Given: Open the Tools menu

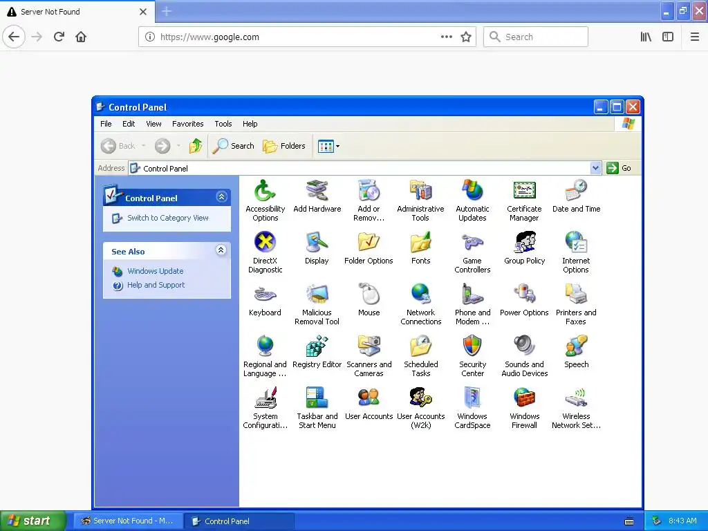Looking at the screenshot, I should click(223, 124).
